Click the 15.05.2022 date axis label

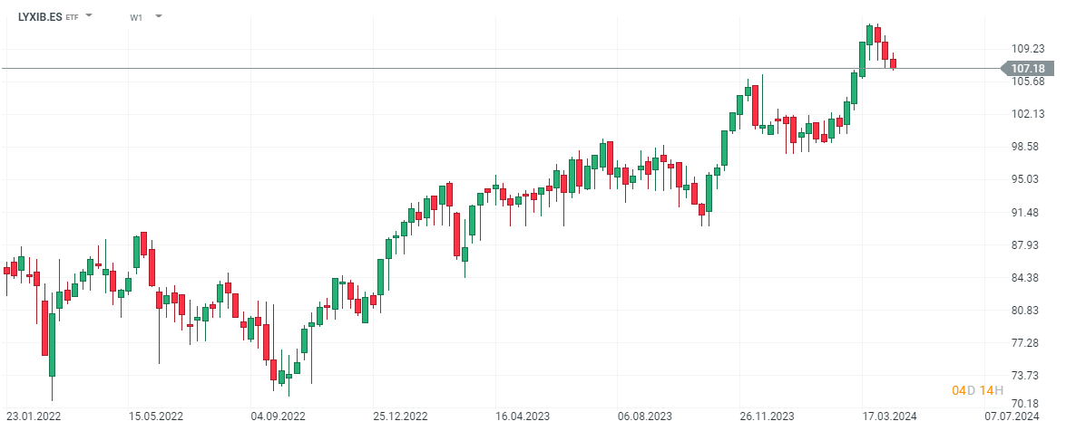pyautogui.click(x=156, y=417)
